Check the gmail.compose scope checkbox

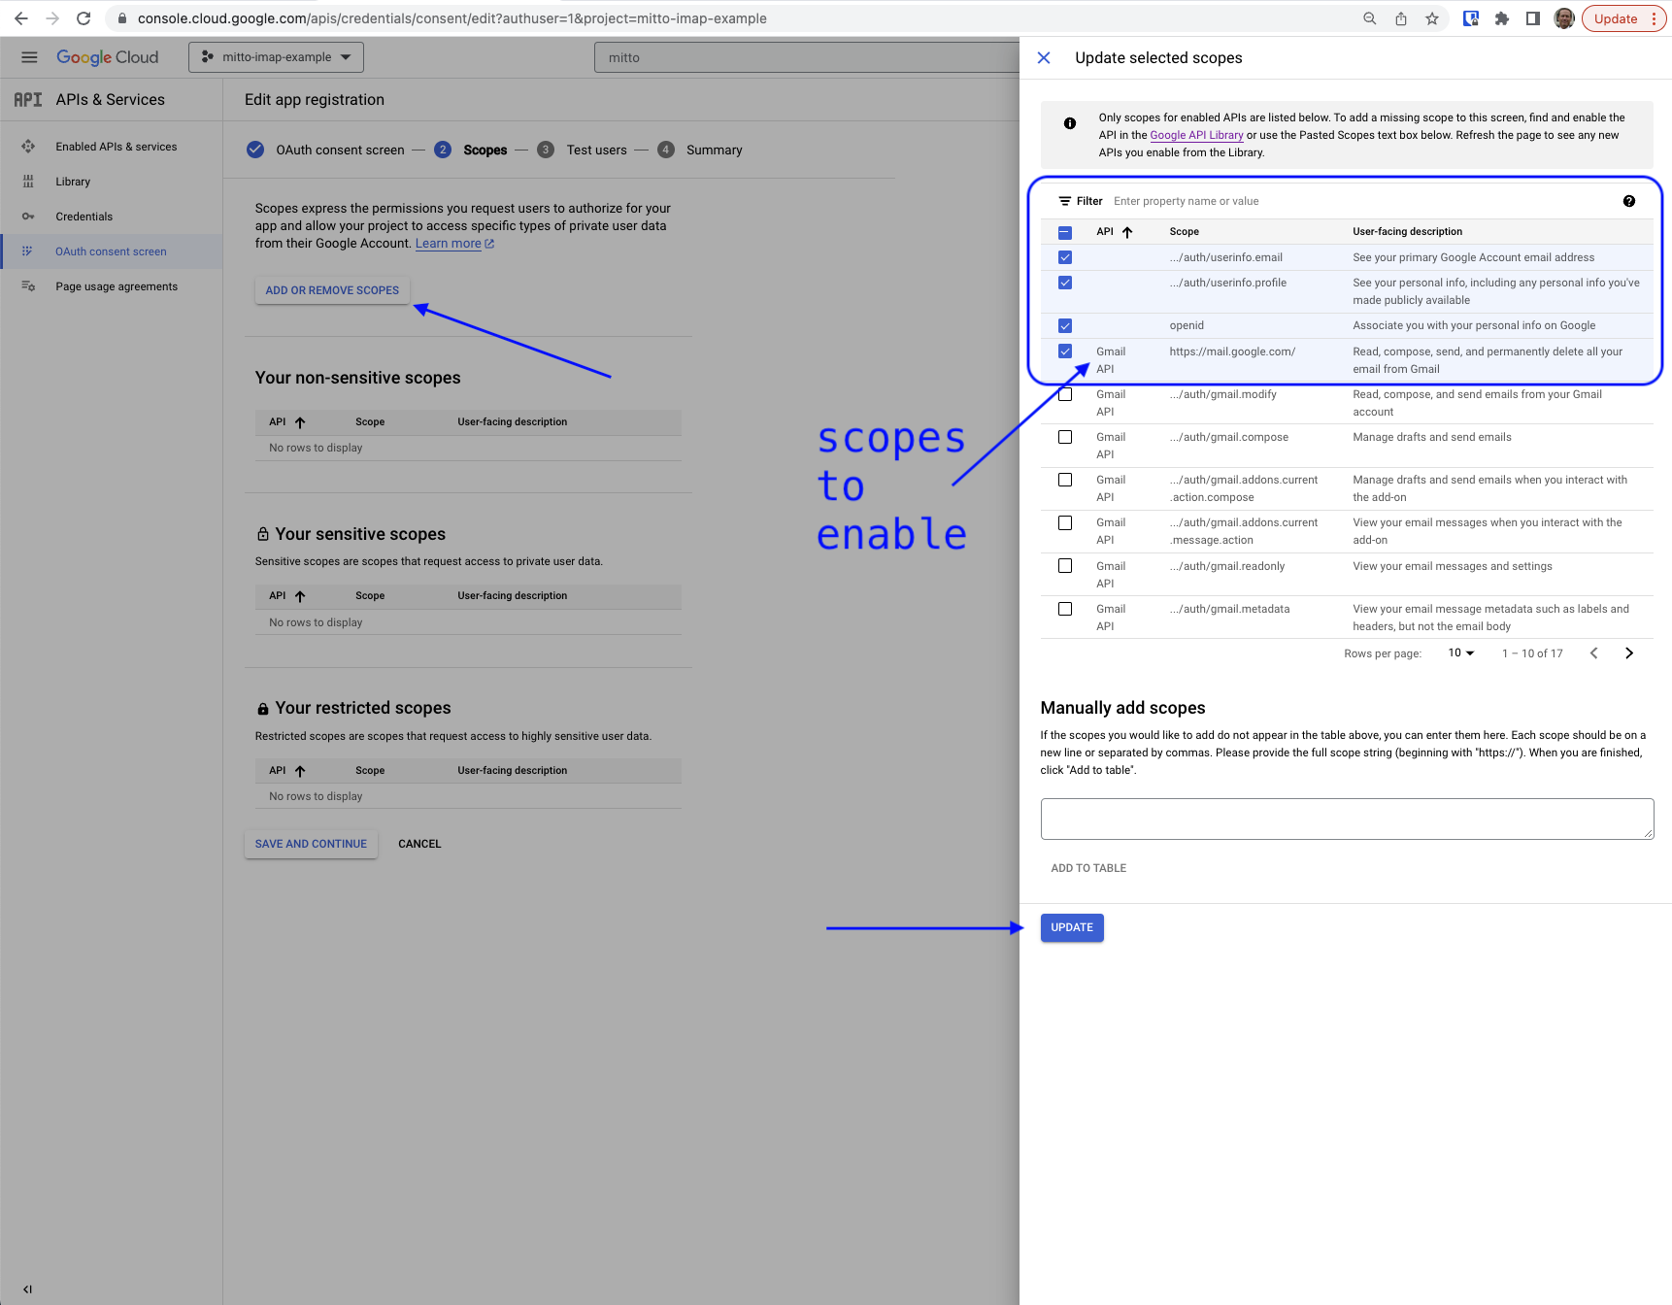pos(1065,437)
